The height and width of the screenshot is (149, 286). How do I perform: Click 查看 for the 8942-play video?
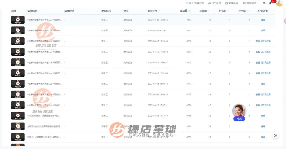pos(263,30)
